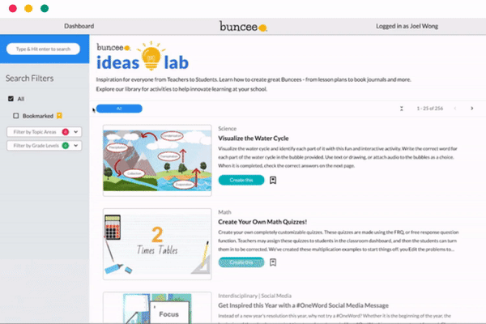Bookmark the Create Your Own Math Quizzes idea
Screen dimensions: 486x324
coord(273,262)
